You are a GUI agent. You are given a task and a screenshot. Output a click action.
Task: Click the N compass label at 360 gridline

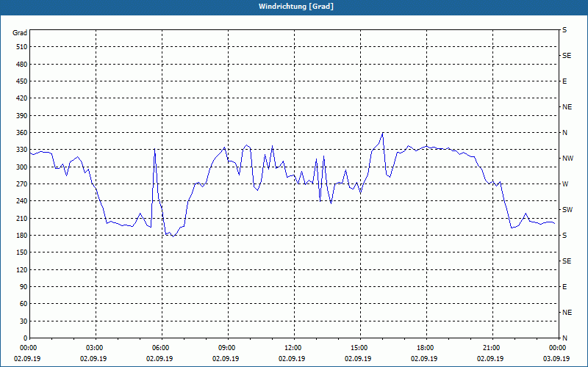click(564, 133)
